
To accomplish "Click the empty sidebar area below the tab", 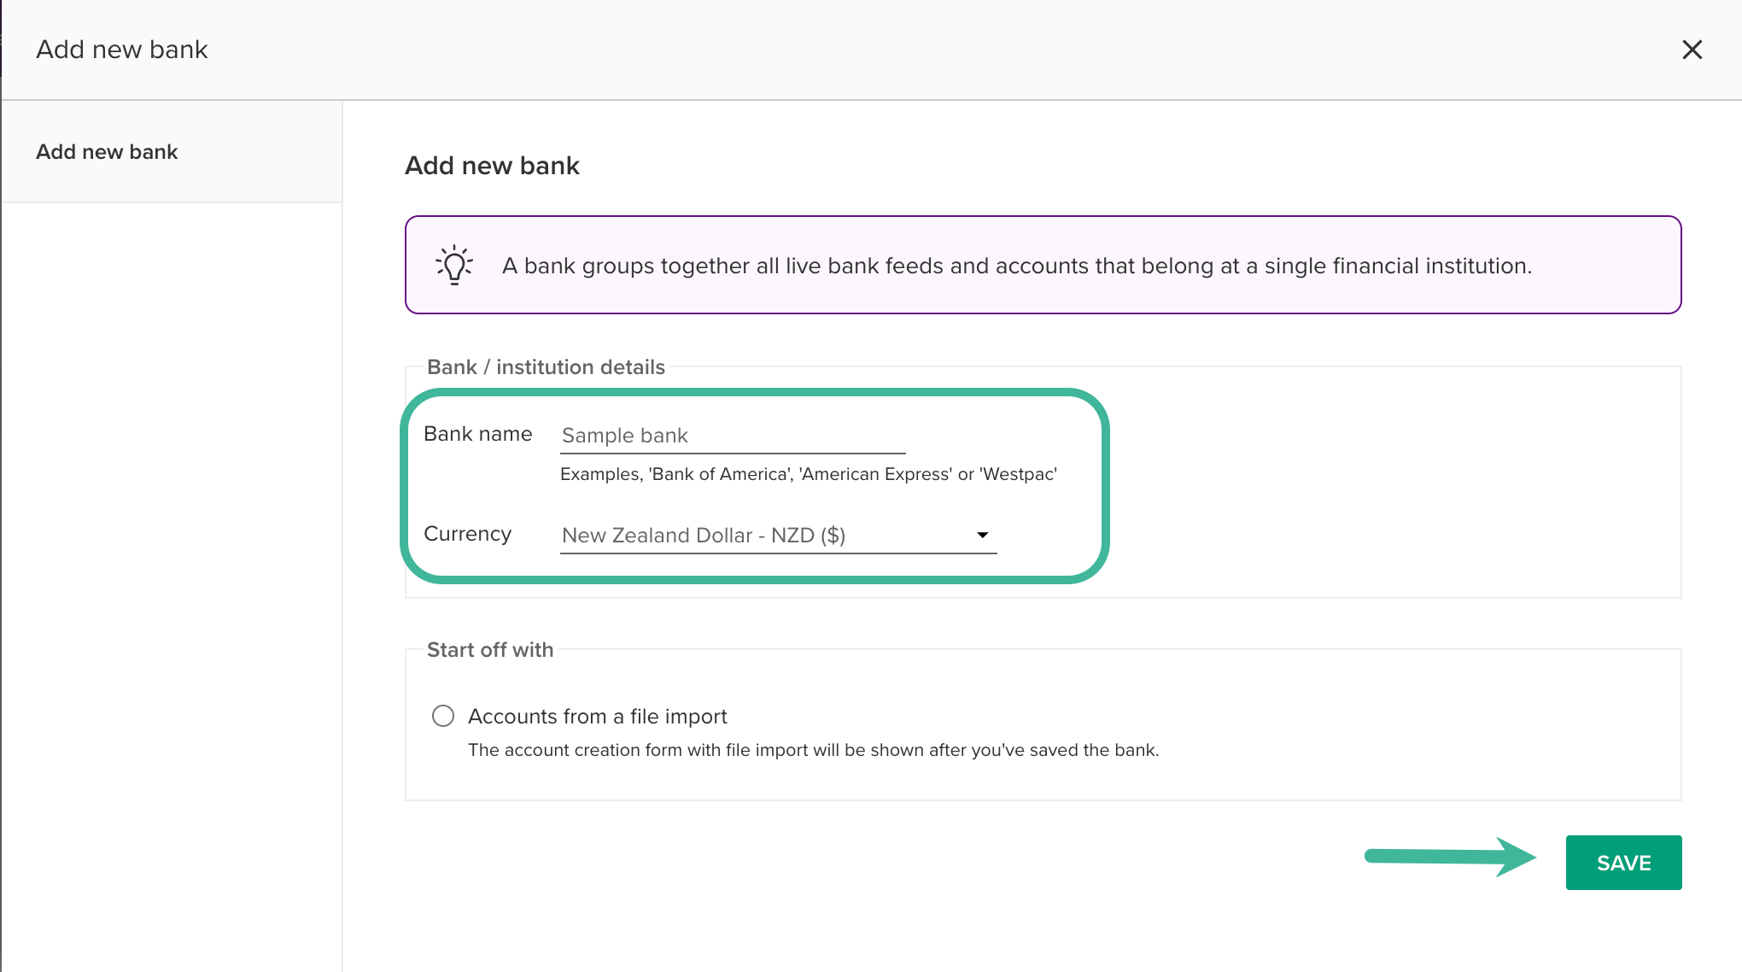I will (x=171, y=555).
